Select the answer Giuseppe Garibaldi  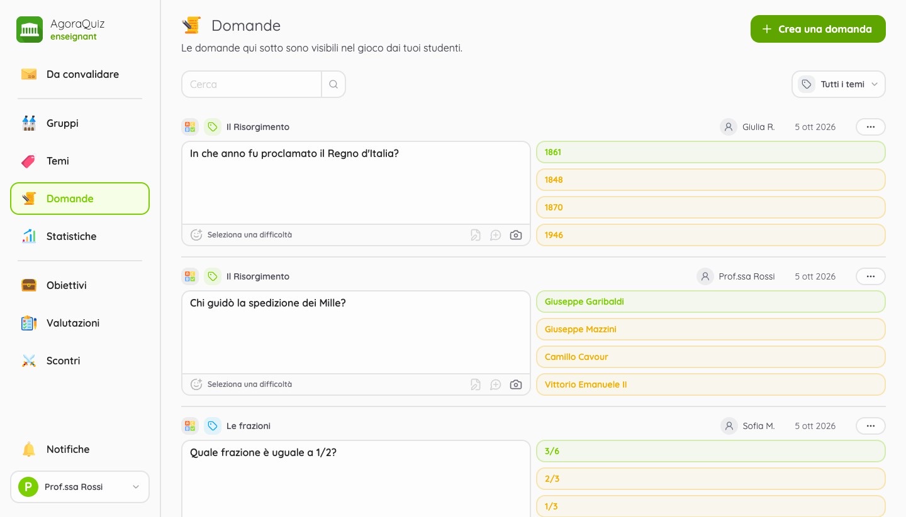(x=711, y=302)
